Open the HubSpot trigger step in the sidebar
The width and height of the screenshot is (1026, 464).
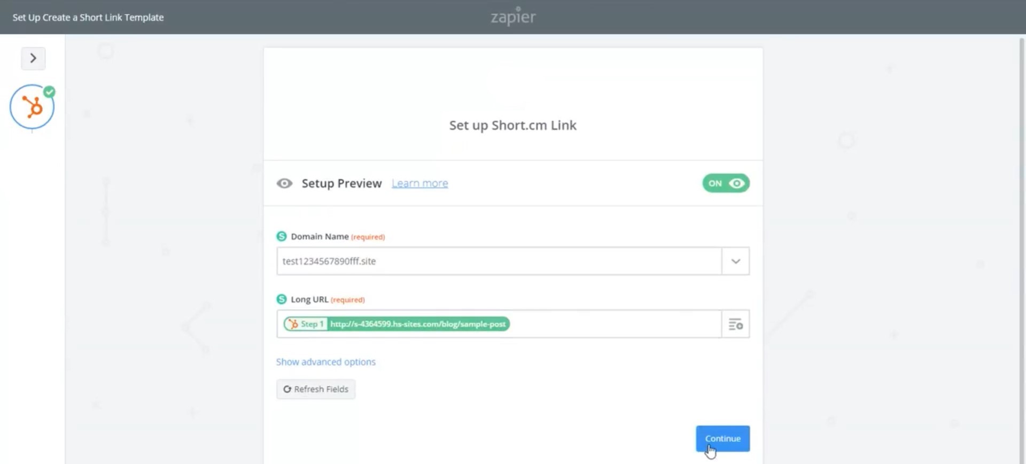[x=32, y=107]
